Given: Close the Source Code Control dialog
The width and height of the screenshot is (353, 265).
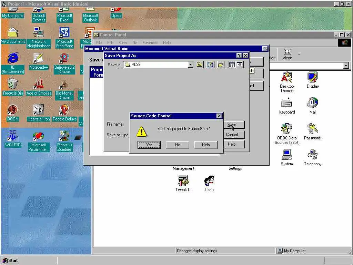Looking at the screenshot, I should tap(219, 116).
